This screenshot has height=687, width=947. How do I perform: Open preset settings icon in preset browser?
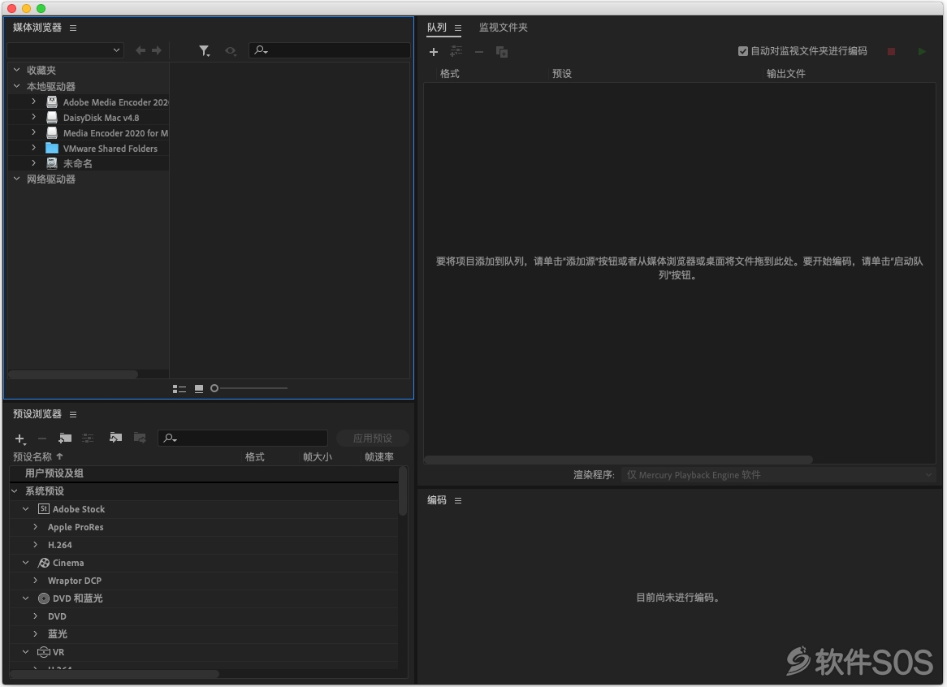(x=89, y=439)
